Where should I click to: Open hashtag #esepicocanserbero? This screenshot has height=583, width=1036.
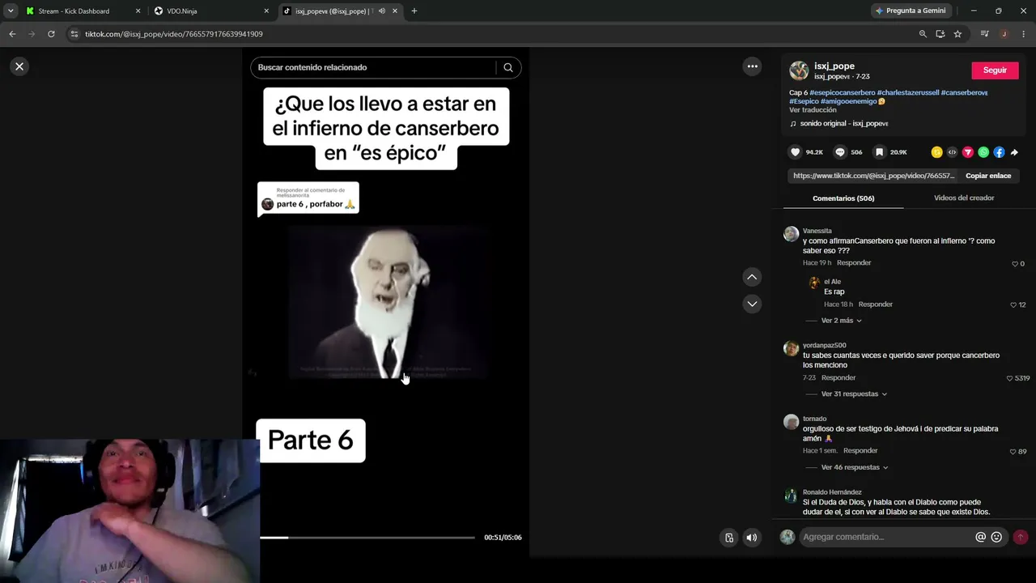[842, 92]
